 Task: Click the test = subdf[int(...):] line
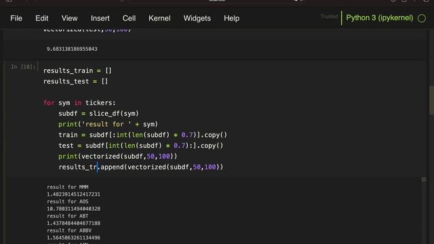pyautogui.click(x=140, y=146)
